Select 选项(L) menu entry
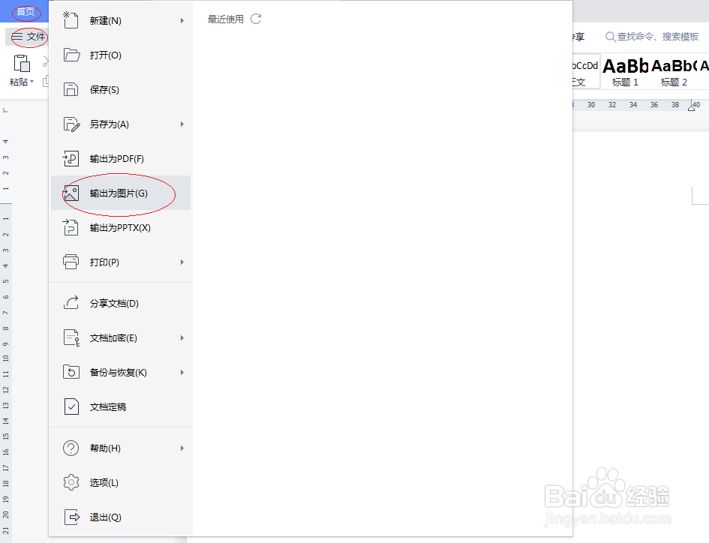Image resolution: width=709 pixels, height=543 pixels. coord(121,482)
